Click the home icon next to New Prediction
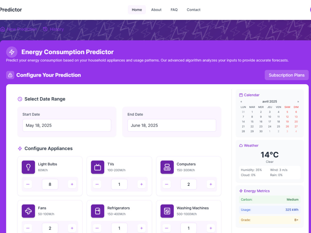The width and height of the screenshot is (311, 233). coord(2,29)
